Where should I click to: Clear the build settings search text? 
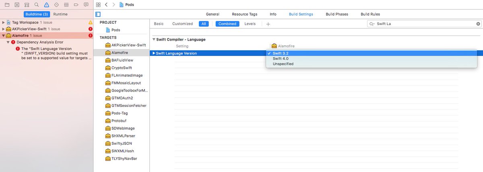point(479,24)
